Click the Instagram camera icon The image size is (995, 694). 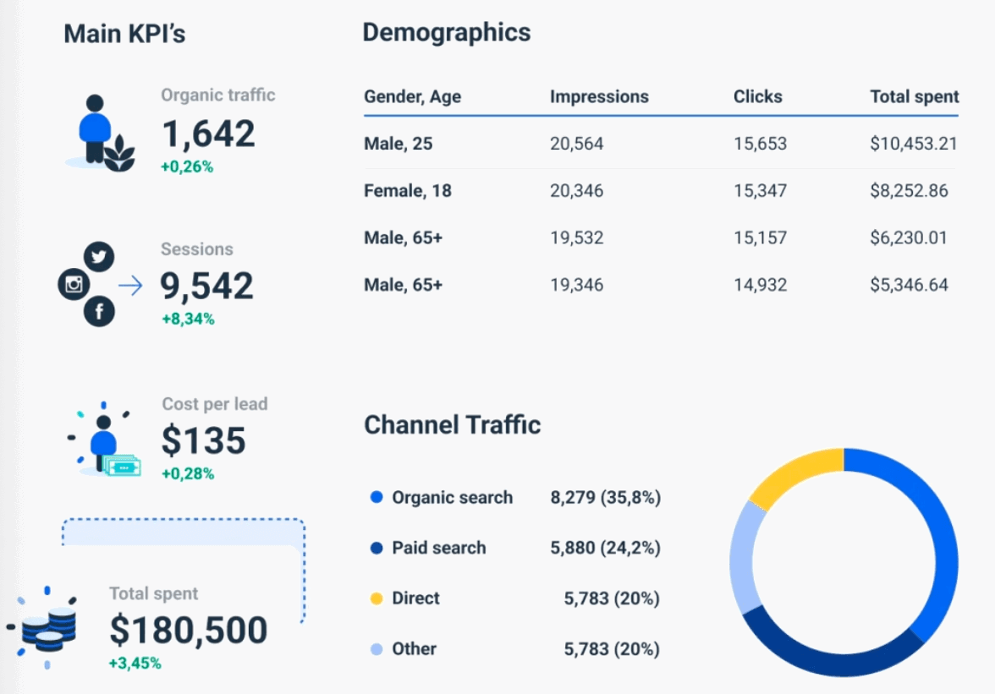[x=74, y=284]
